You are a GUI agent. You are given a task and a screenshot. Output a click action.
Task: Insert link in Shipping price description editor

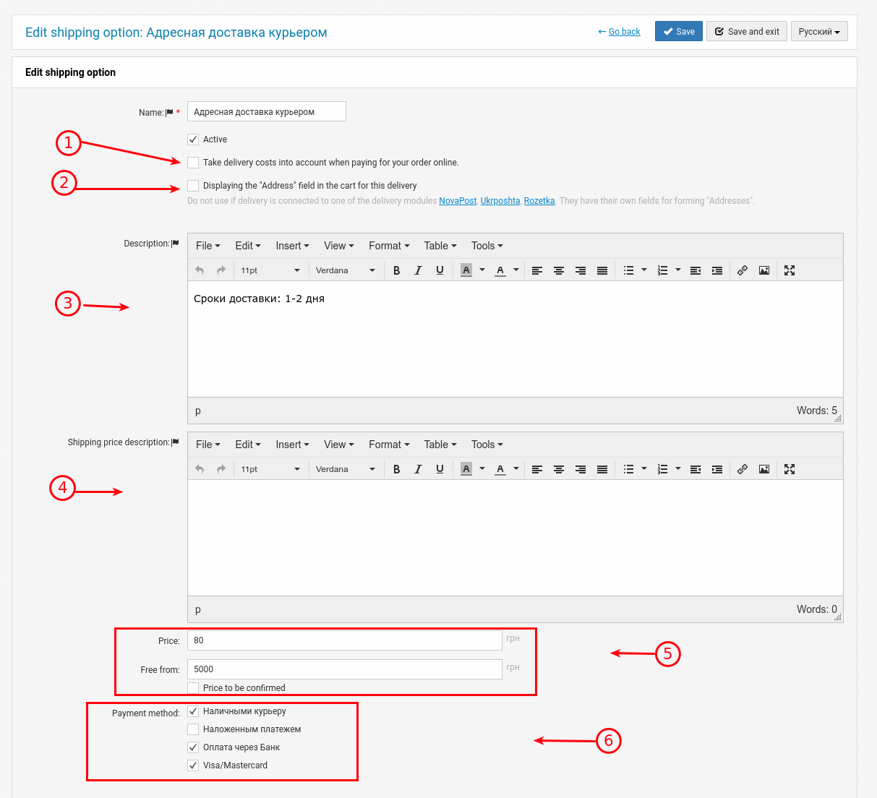(x=743, y=469)
